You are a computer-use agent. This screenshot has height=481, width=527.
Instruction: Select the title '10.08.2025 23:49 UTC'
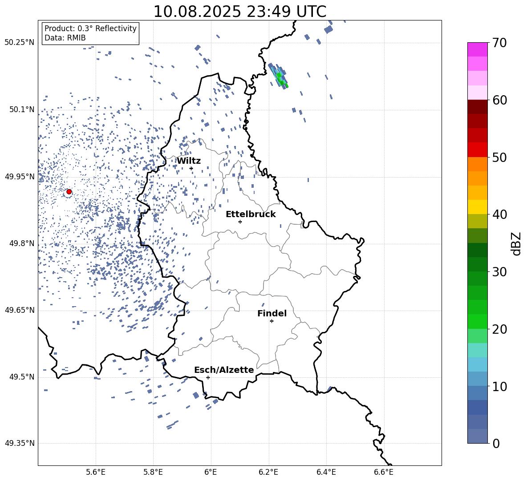tap(239, 12)
